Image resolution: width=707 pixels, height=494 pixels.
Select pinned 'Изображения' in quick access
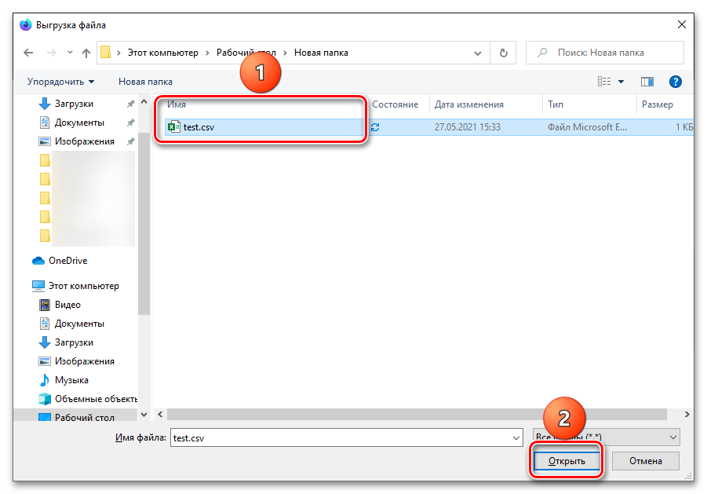[x=84, y=141]
